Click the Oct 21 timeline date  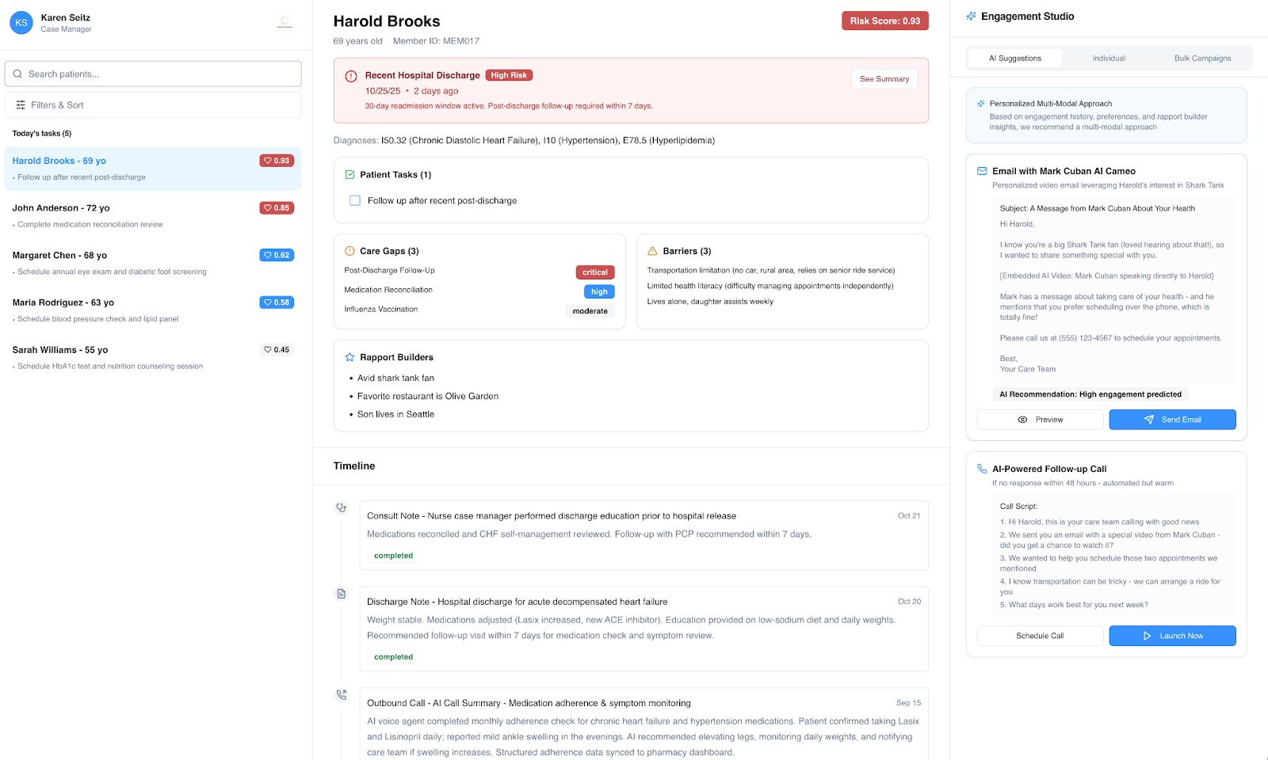(909, 515)
